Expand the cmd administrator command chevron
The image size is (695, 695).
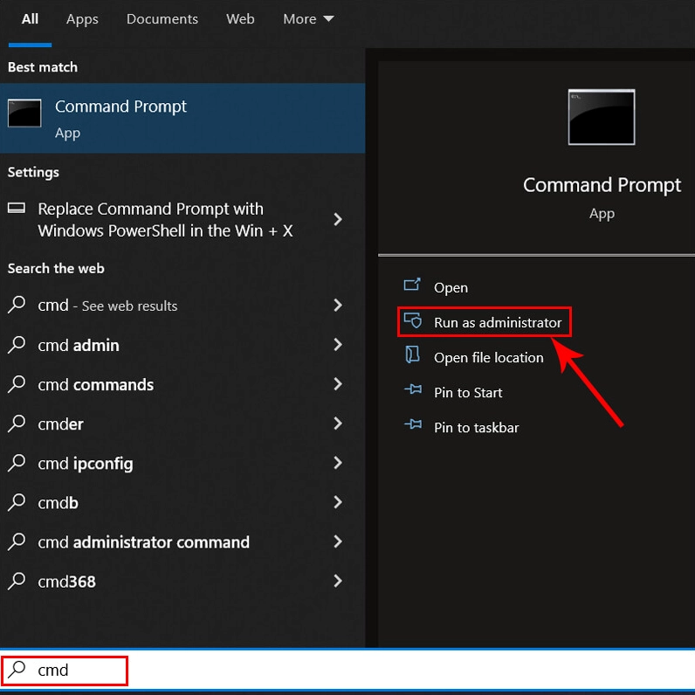(338, 541)
